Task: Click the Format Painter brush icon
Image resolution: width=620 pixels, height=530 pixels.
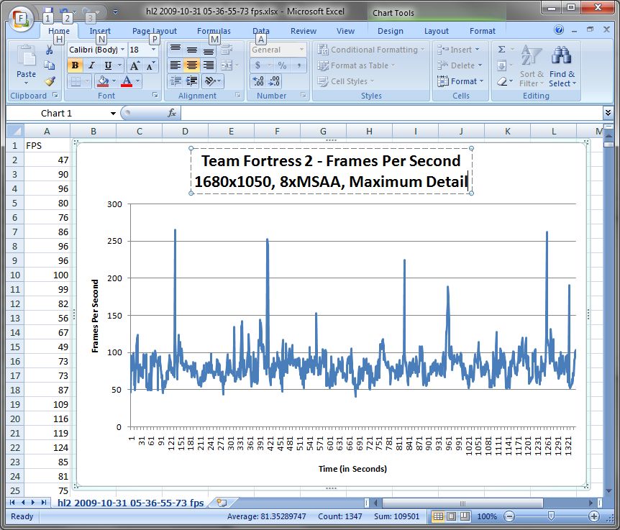Action: coord(50,81)
